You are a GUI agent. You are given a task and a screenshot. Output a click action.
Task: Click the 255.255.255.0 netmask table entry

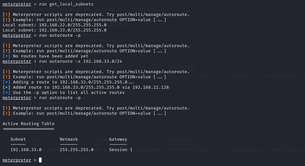pos(77,150)
